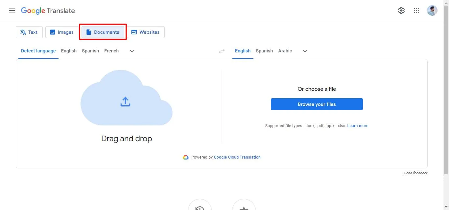The height and width of the screenshot is (210, 449).
Task: Select Spanish as source language
Action: tap(90, 51)
